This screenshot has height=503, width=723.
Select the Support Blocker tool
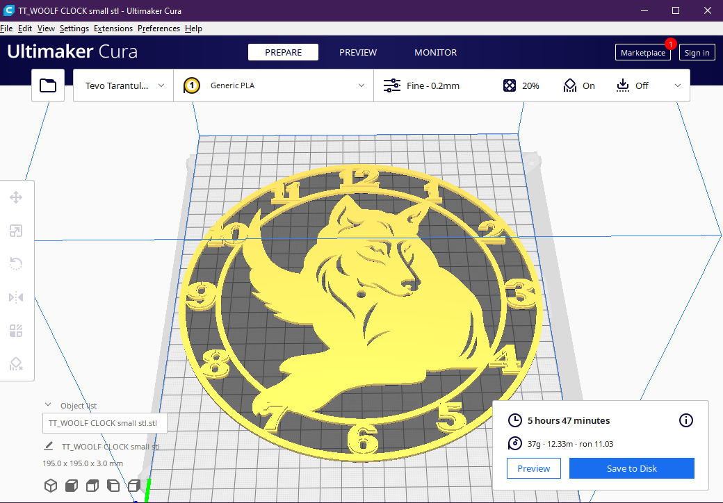pos(17,364)
